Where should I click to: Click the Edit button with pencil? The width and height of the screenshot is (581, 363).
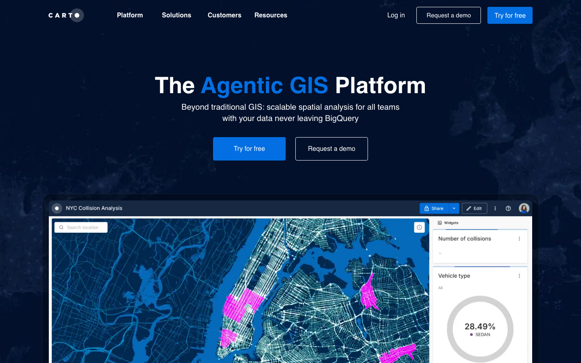pyautogui.click(x=474, y=209)
